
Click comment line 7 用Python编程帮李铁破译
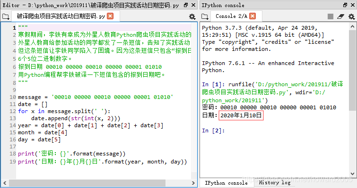coord(91,74)
